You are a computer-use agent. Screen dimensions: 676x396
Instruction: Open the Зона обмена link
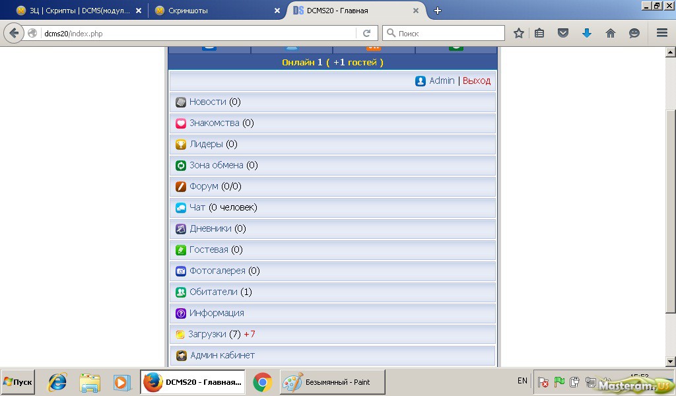pos(217,166)
